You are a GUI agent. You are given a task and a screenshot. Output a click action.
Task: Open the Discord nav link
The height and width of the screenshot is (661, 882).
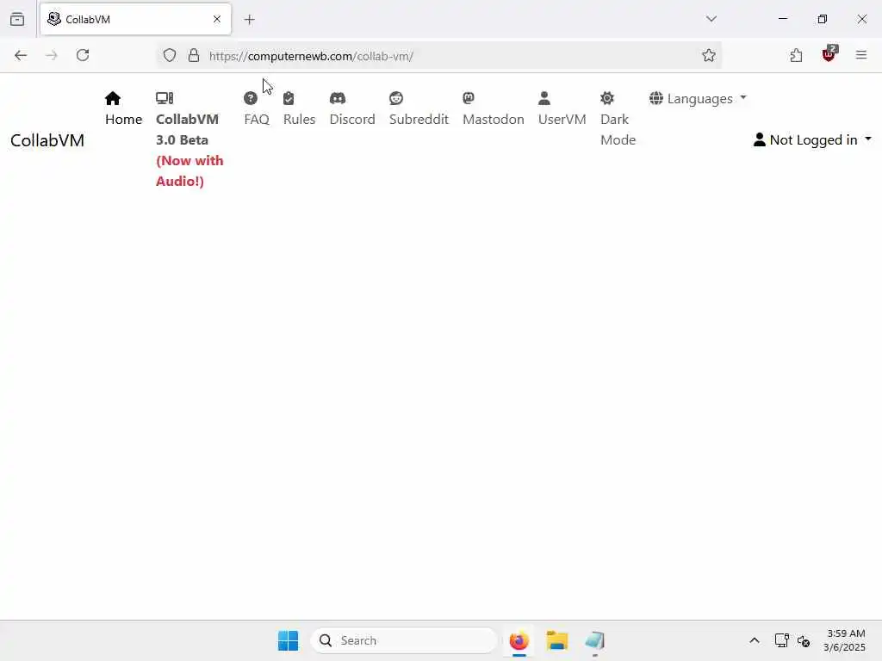pos(352,119)
